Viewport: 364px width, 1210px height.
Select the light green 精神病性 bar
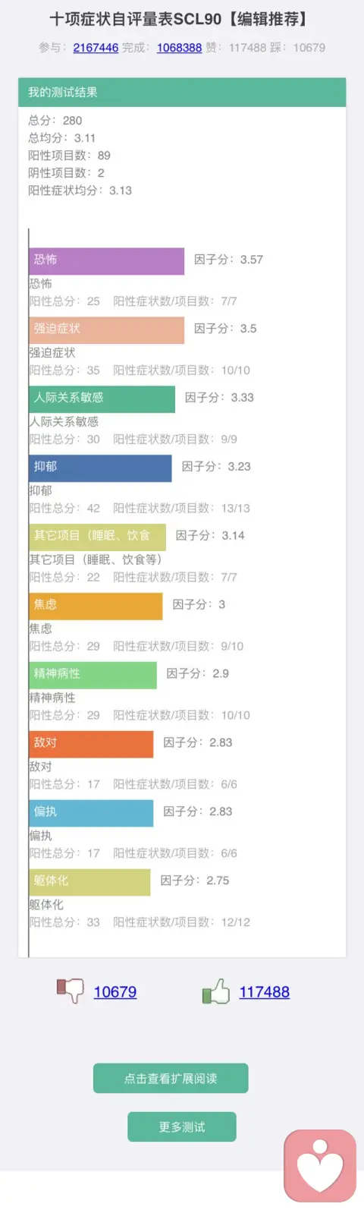point(93,675)
